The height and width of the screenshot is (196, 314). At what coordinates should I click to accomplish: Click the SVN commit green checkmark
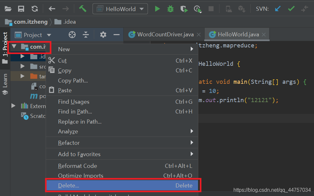291,9
